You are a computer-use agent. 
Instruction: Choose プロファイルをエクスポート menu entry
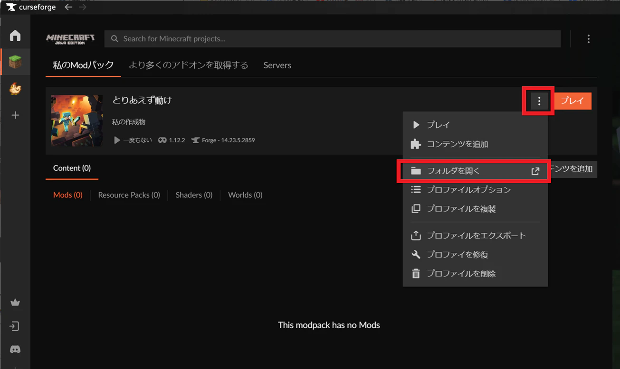tap(475, 236)
